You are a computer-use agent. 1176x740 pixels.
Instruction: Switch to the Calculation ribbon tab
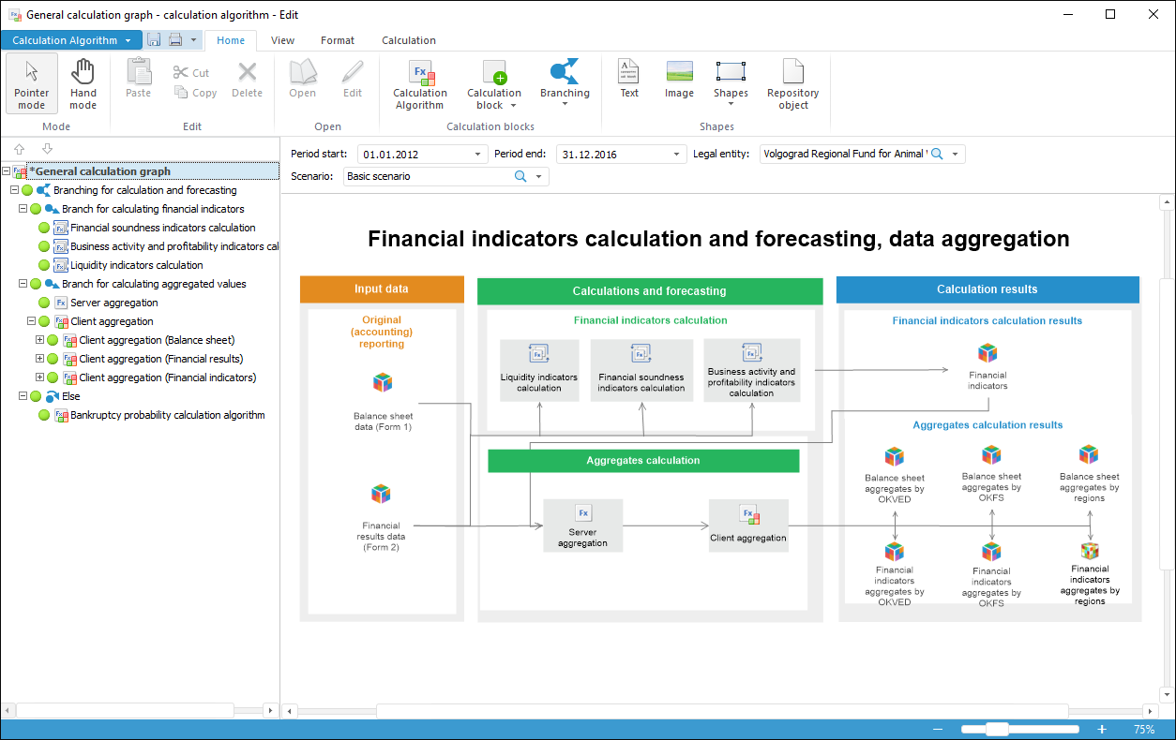coord(409,40)
